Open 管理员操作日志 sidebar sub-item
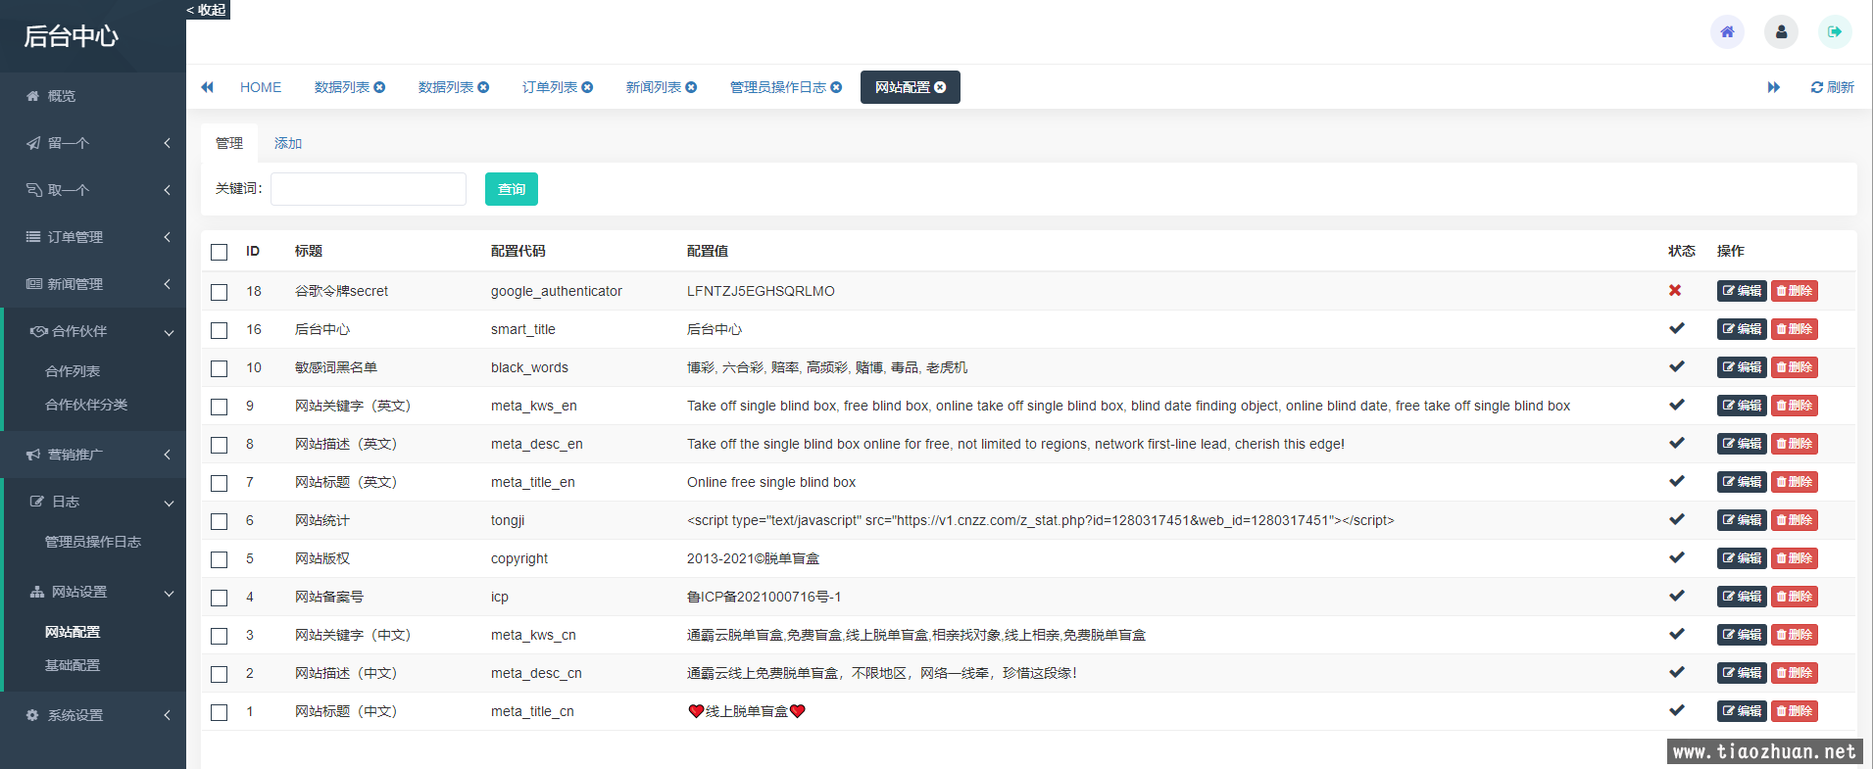 (93, 542)
